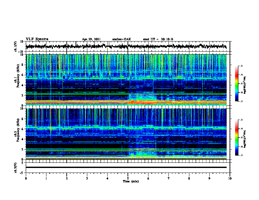Click the '6' kHz tick on ch.2 frequency axis
This screenshot has height=200, width=259.
coord(23,129)
